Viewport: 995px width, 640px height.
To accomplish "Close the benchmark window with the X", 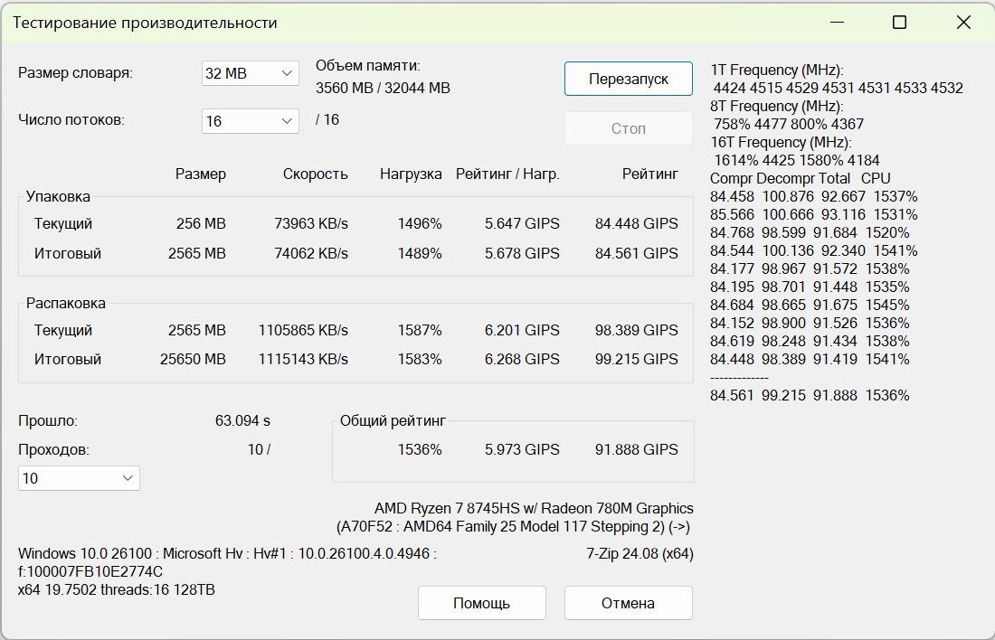I will coord(963,23).
